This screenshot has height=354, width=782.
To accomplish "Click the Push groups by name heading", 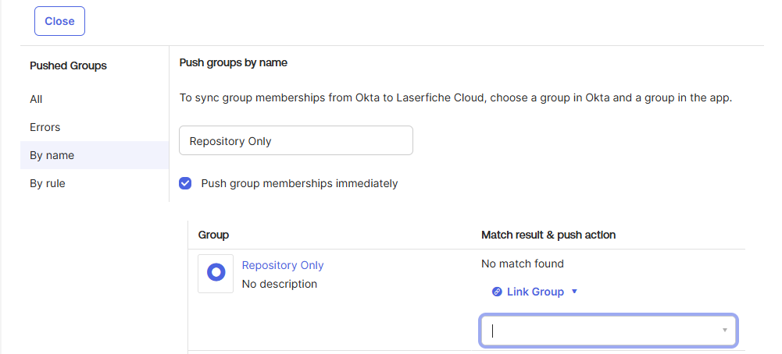I will pos(234,62).
